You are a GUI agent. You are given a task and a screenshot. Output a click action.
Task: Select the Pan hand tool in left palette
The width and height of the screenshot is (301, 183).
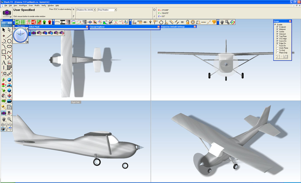(x=4, y=119)
